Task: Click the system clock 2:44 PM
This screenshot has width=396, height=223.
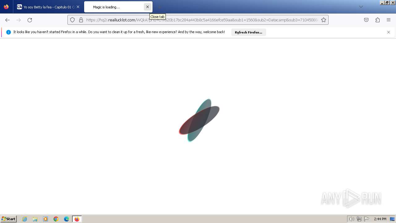Action: coord(380,219)
